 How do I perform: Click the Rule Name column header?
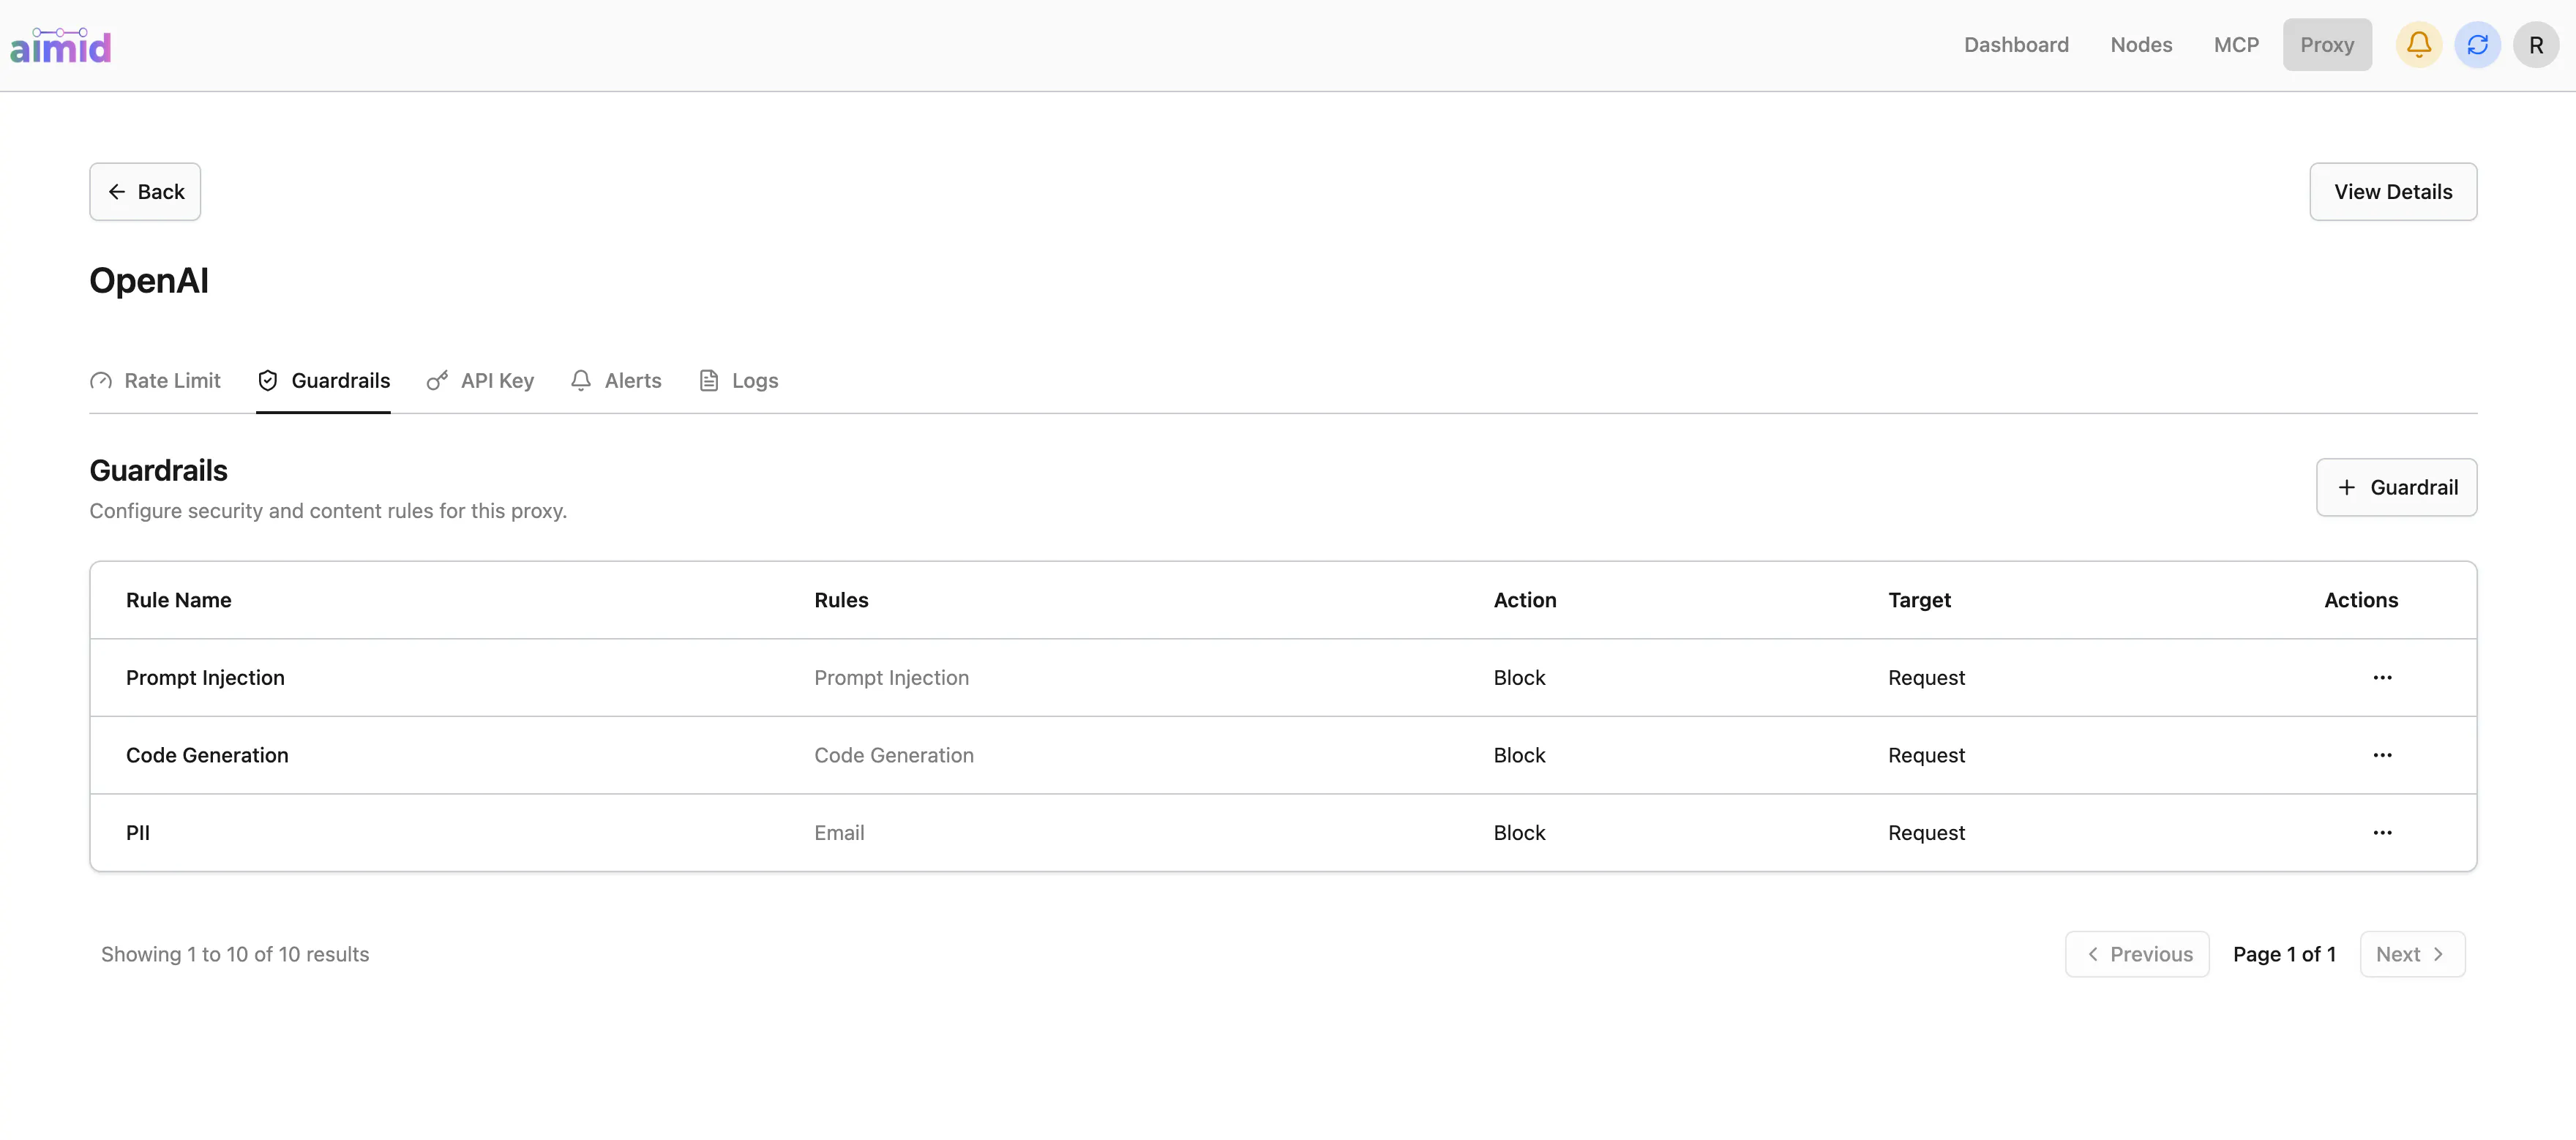tap(179, 600)
